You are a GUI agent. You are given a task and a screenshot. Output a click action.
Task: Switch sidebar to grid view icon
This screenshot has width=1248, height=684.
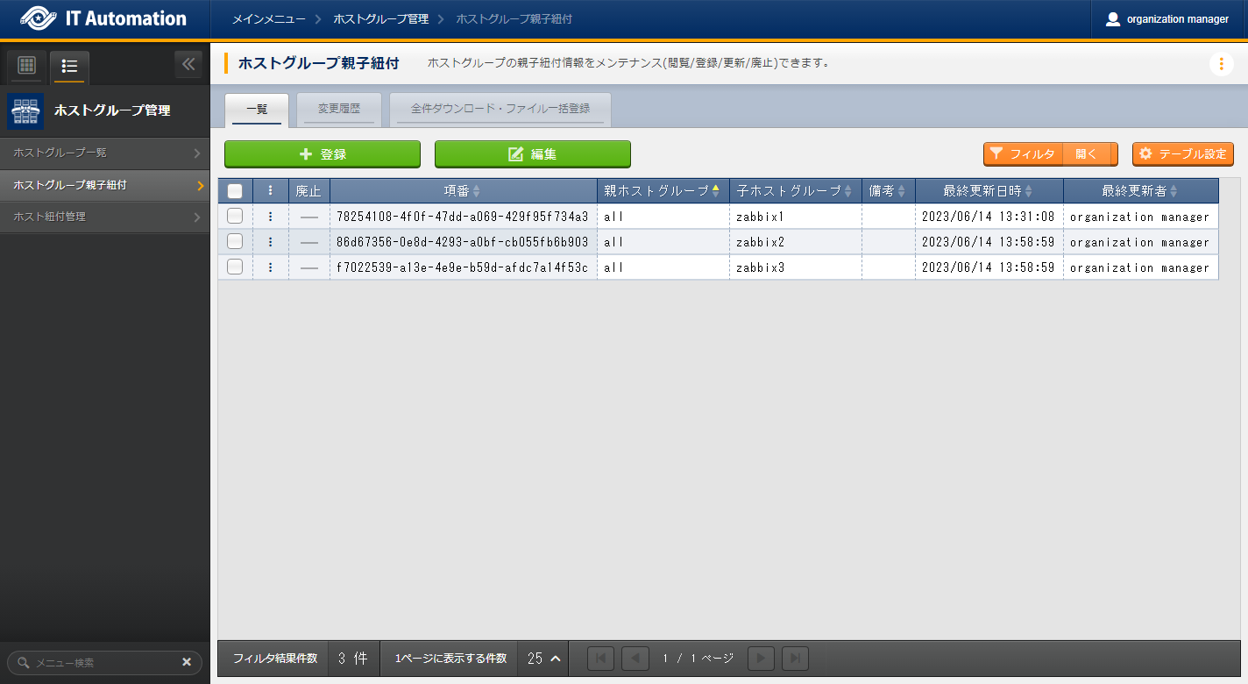pos(26,66)
